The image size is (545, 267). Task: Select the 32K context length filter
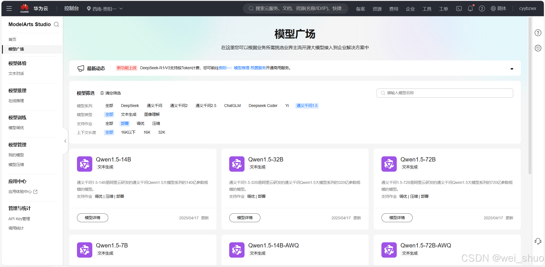(x=162, y=132)
